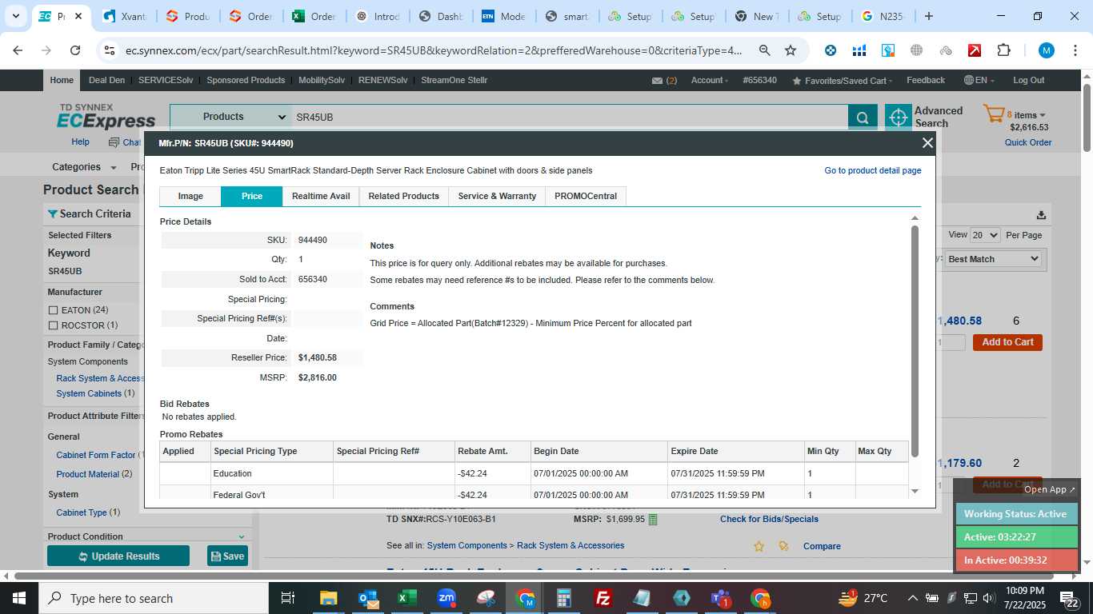Viewport: 1093px width, 614px height.
Task: Click the mail messages envelope icon
Action: (657, 81)
